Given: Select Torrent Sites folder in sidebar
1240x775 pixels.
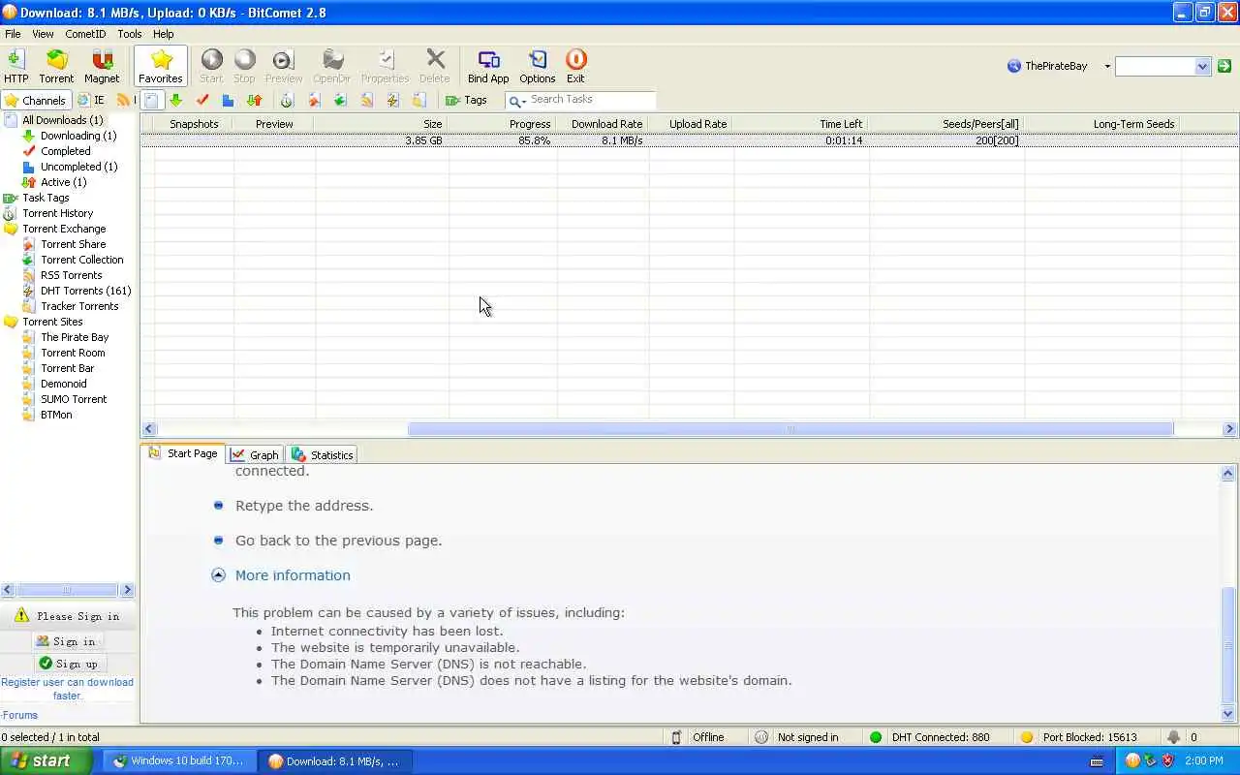Looking at the screenshot, I should click(52, 322).
